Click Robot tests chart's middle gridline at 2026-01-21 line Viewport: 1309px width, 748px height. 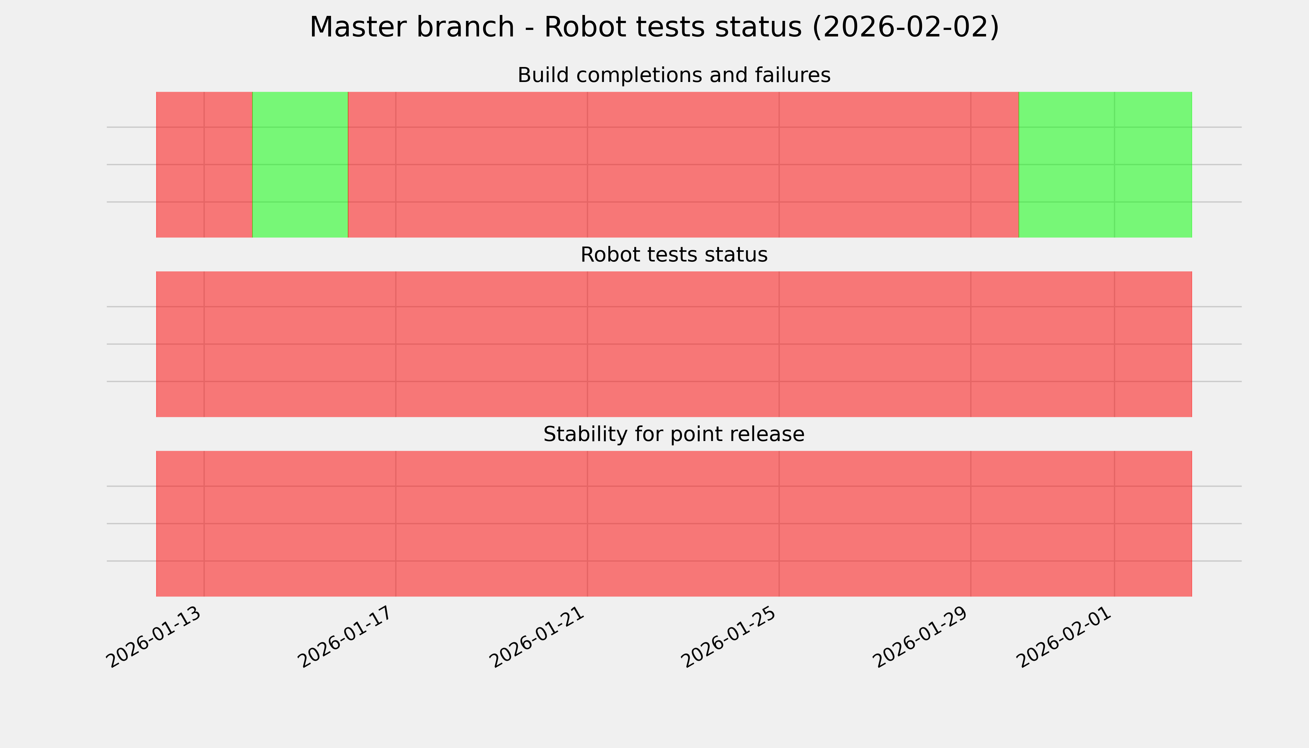587,344
